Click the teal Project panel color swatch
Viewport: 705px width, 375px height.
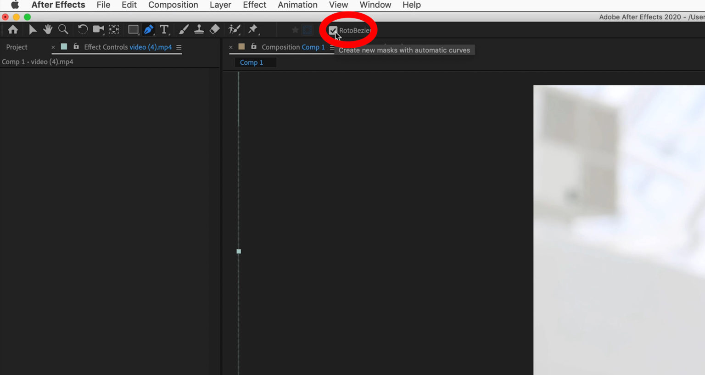pyautogui.click(x=63, y=46)
